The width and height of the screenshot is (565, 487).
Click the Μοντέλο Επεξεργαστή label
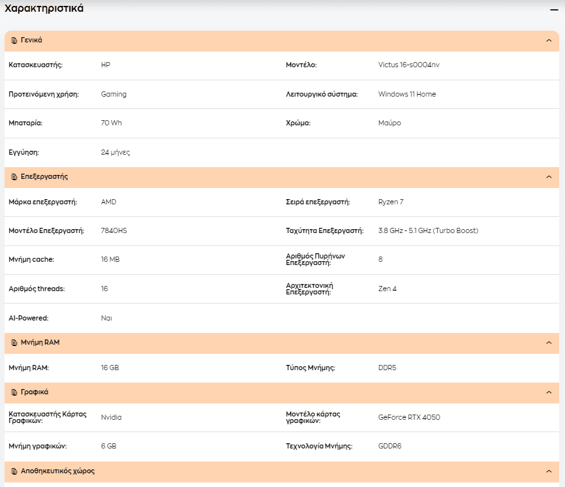pyautogui.click(x=46, y=230)
